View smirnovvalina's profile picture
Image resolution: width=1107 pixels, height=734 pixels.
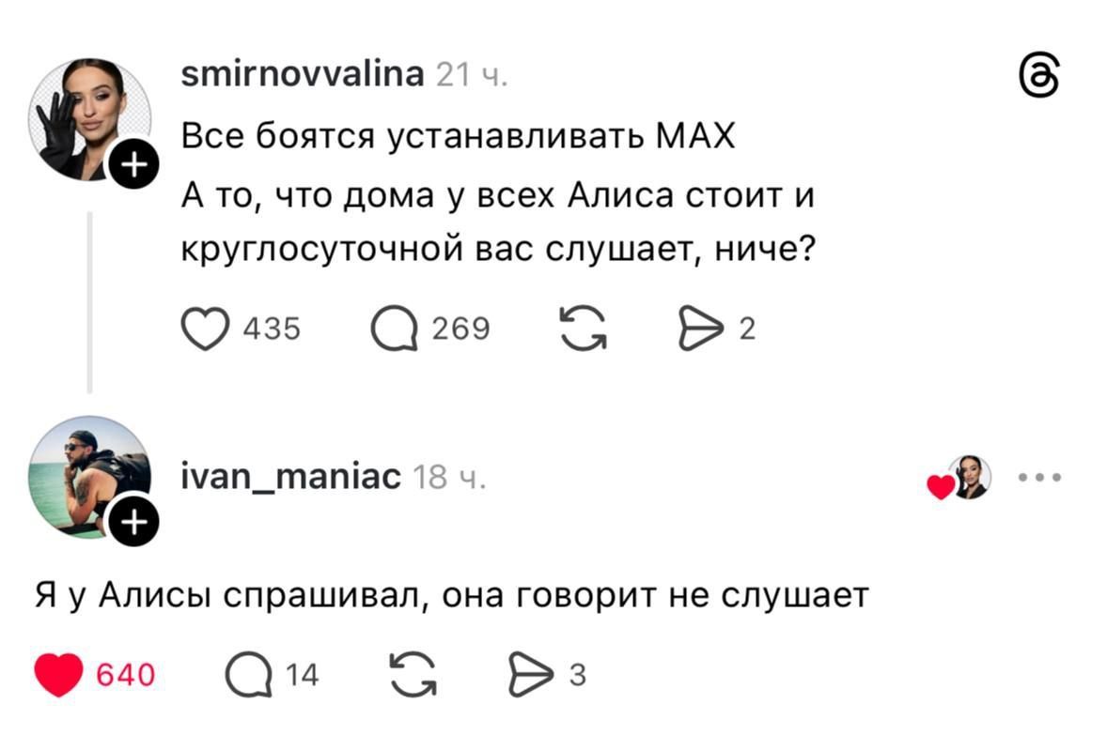90,108
